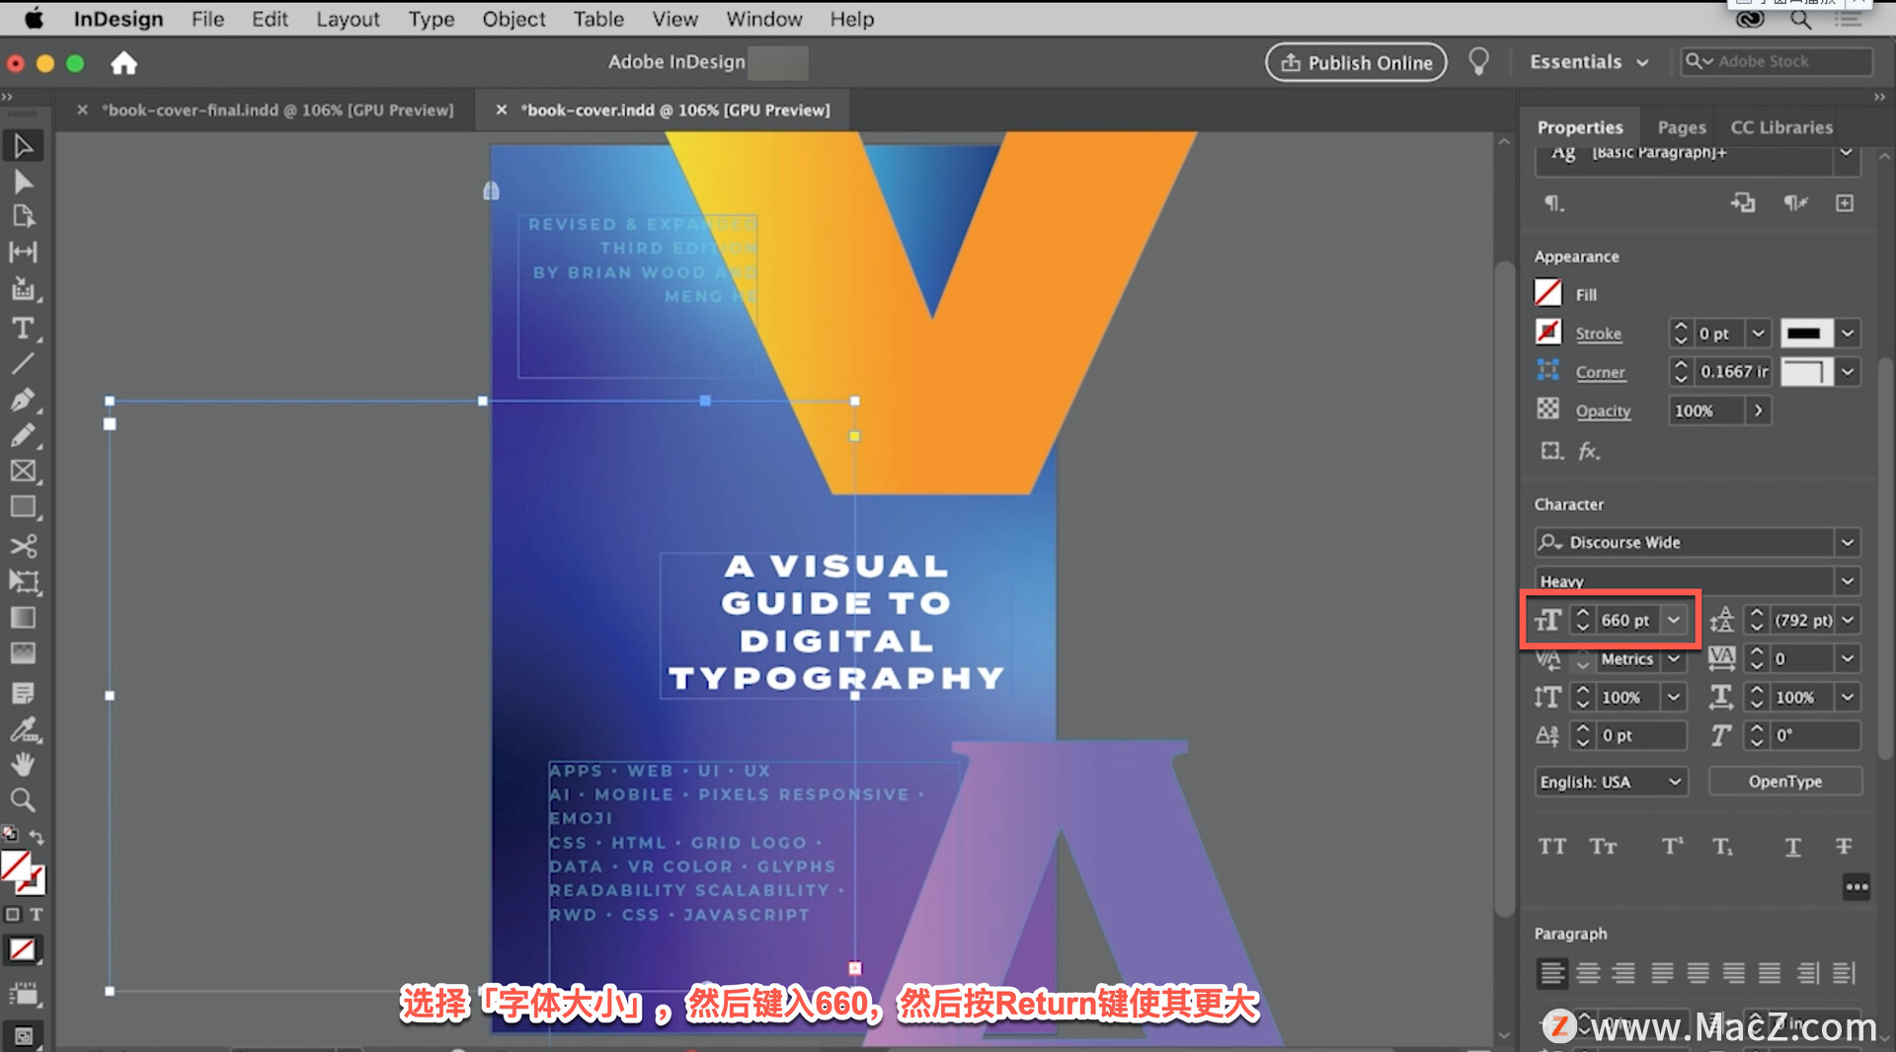Screen dimensions: 1896x1052
Task: Open the lightbulb Learn icon
Action: click(1478, 62)
